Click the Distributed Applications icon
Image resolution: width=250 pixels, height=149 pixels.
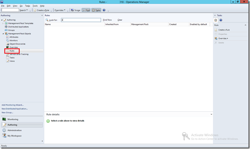tap(6, 27)
